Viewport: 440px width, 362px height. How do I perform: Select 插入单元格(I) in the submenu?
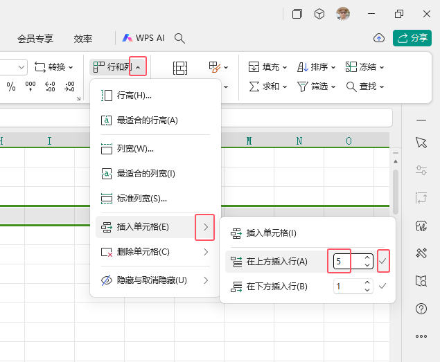coord(308,233)
